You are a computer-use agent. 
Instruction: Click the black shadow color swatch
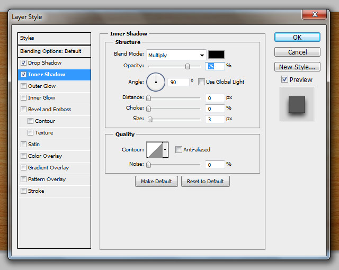216,55
